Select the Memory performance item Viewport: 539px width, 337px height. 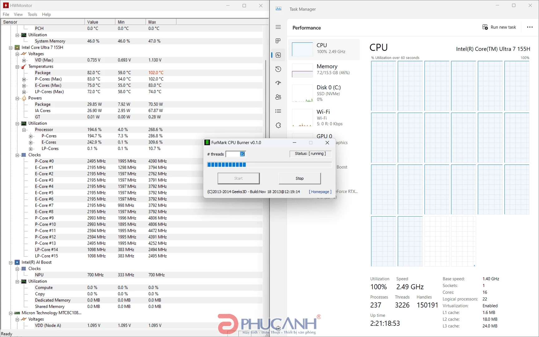click(324, 70)
